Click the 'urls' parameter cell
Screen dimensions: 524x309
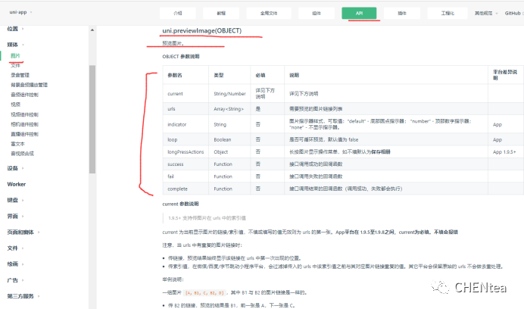[186, 109]
